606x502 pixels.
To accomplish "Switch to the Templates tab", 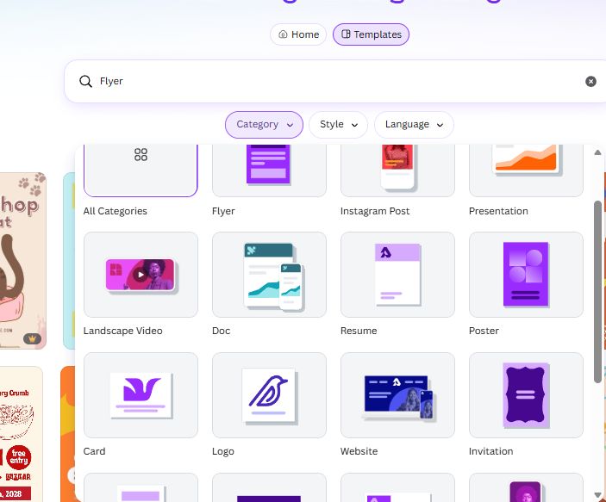I will [x=371, y=34].
